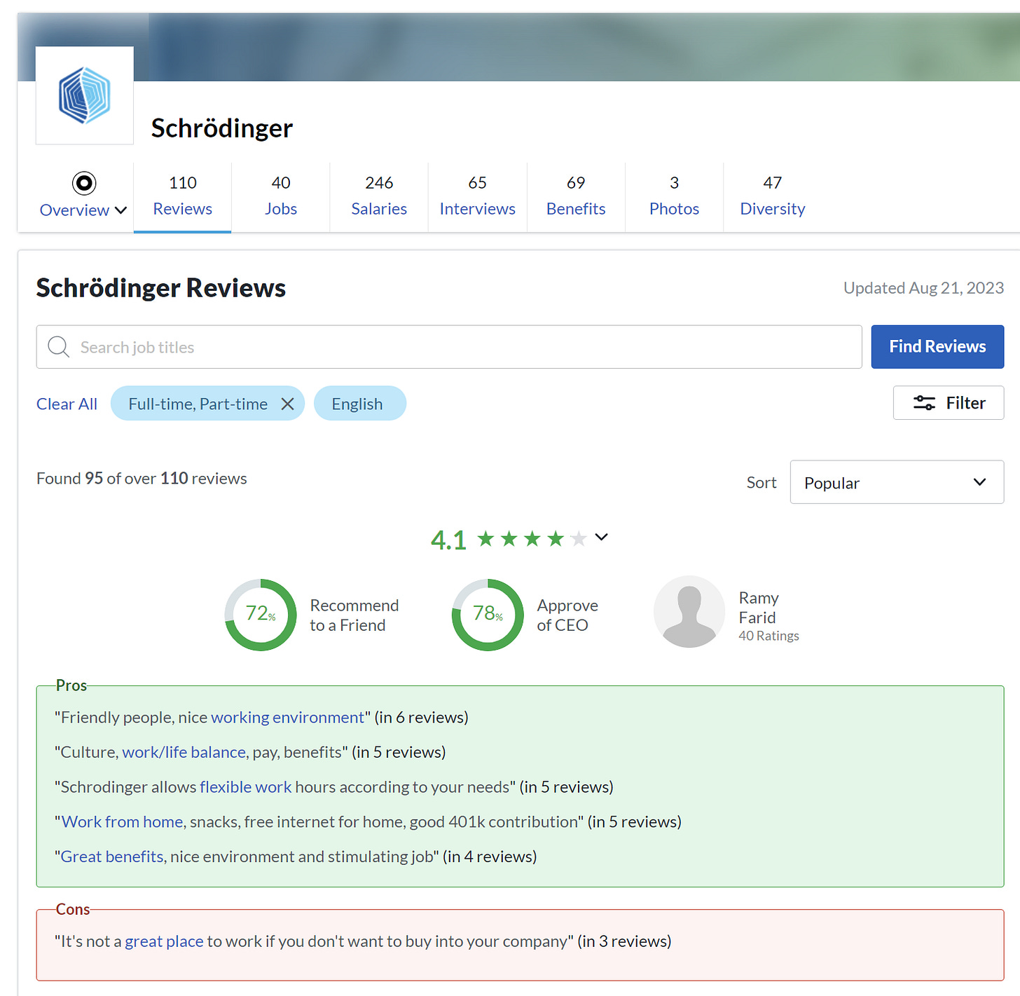Open the Benefits tab
The width and height of the screenshot is (1020, 996).
coord(576,196)
